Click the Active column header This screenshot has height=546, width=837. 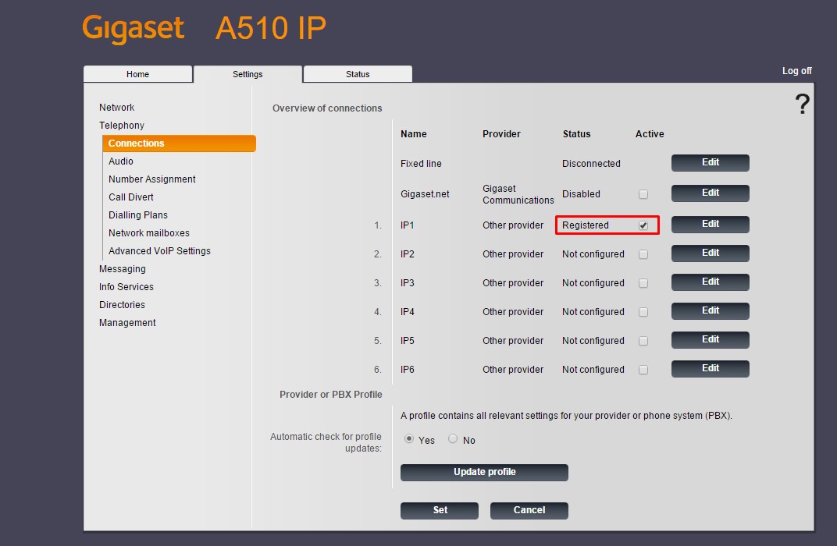click(x=650, y=134)
